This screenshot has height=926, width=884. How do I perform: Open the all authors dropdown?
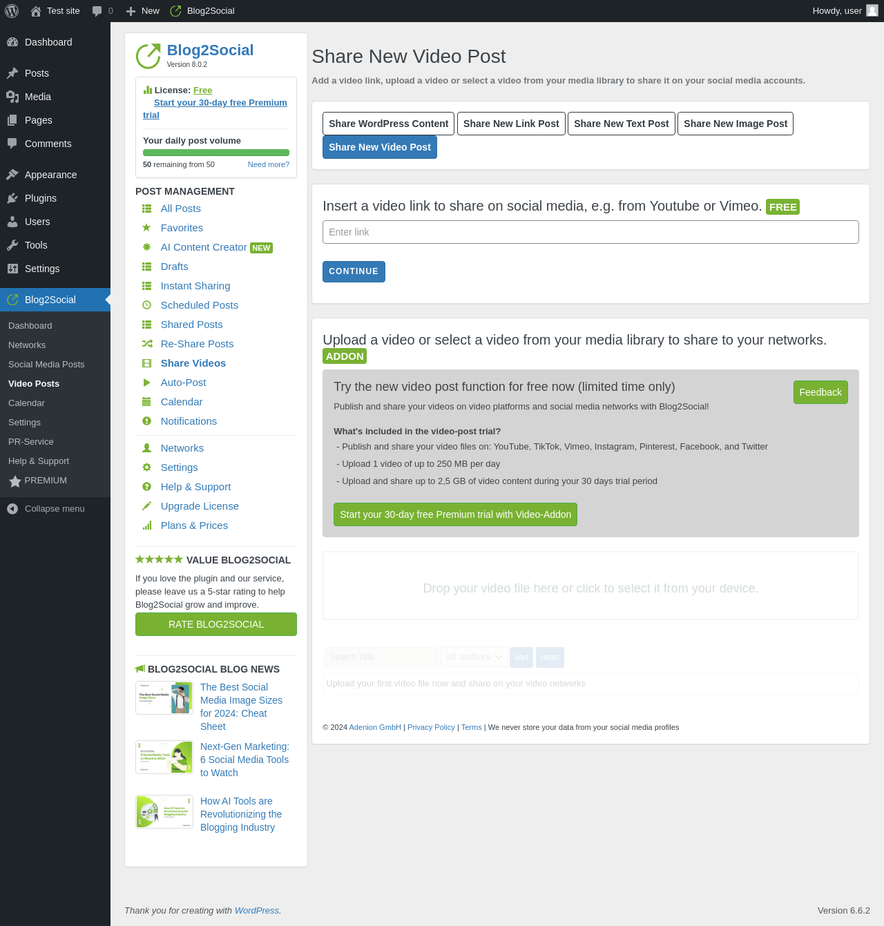coord(474,657)
